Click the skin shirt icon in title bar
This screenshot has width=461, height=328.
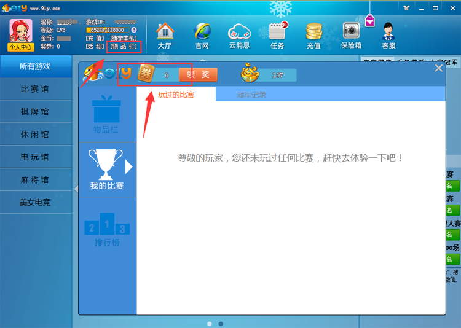tap(407, 8)
